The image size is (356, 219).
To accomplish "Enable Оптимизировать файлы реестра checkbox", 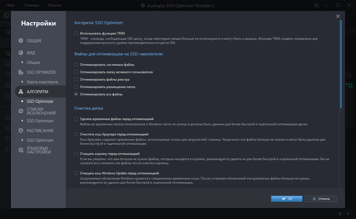I will tap(76, 79).
